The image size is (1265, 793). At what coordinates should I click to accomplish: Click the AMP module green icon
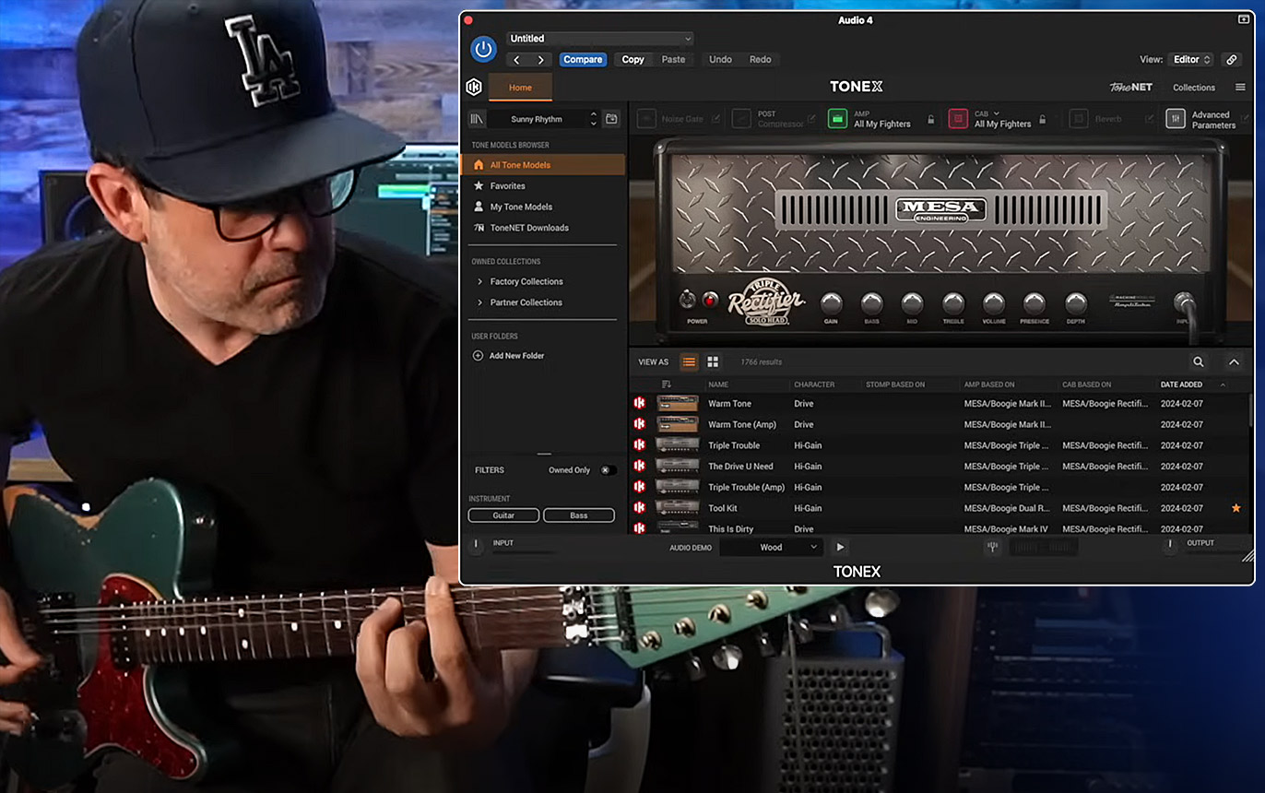point(837,119)
